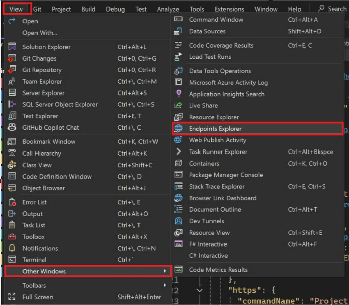This screenshot has height=305, width=349.
Task: Select Data Tools Operations
Action: (257, 71)
